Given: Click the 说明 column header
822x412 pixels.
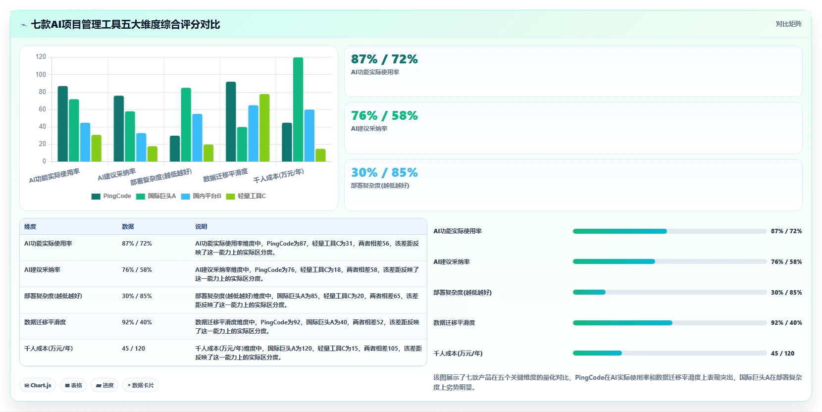Looking at the screenshot, I should tap(201, 227).
